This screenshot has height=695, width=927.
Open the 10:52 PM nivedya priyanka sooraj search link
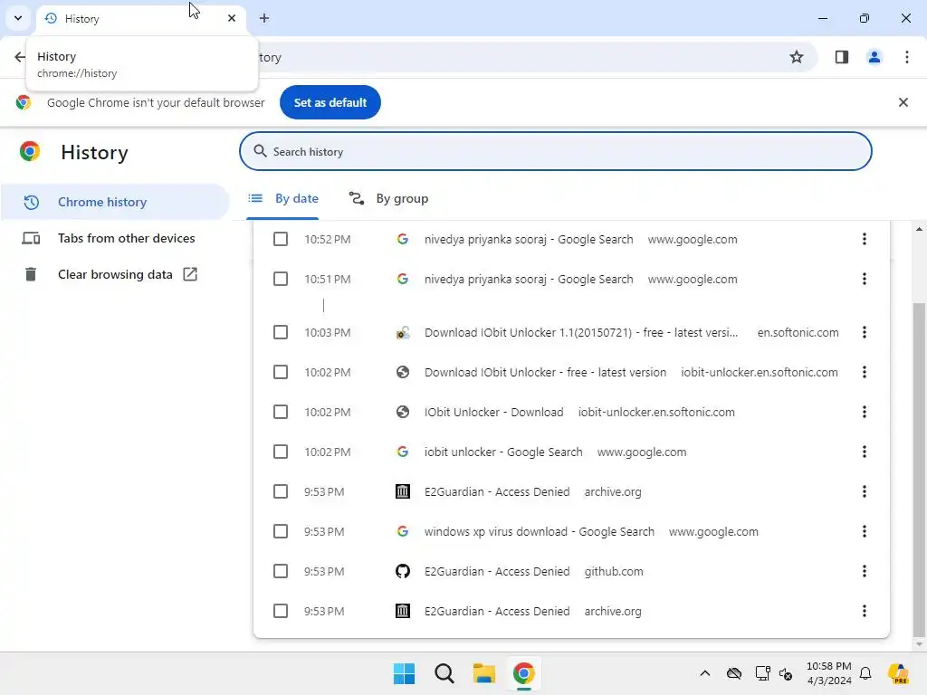click(529, 239)
